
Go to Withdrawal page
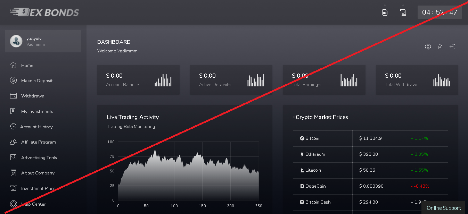tap(33, 96)
